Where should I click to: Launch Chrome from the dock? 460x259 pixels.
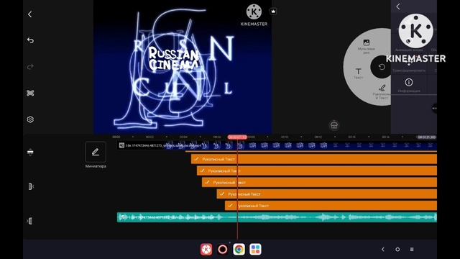coord(239,250)
